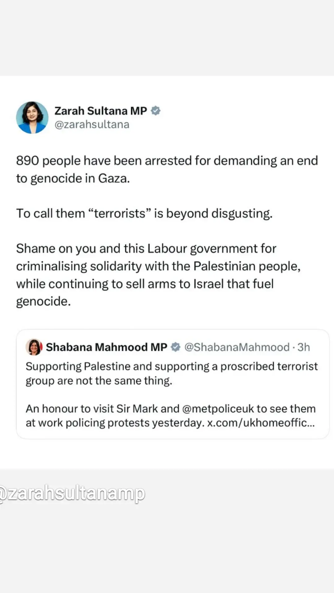Viewport: 334px width, 593px height.
Task: Open quoted post 'Supporting Palestine' text
Action: (x=172, y=373)
